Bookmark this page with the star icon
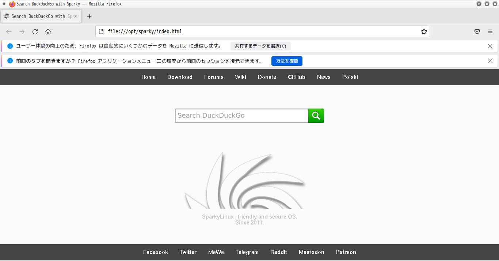This screenshot has height=261, width=499. click(424, 31)
